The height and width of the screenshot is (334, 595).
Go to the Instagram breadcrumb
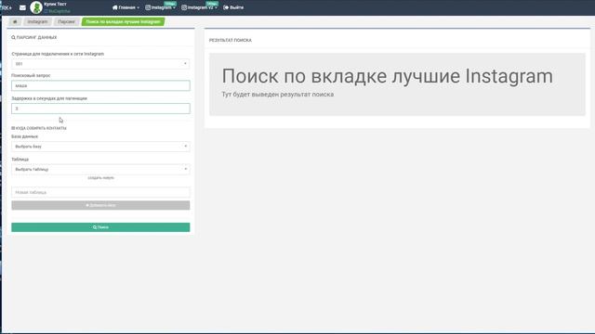click(37, 22)
